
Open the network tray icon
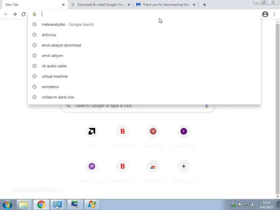coord(247,205)
